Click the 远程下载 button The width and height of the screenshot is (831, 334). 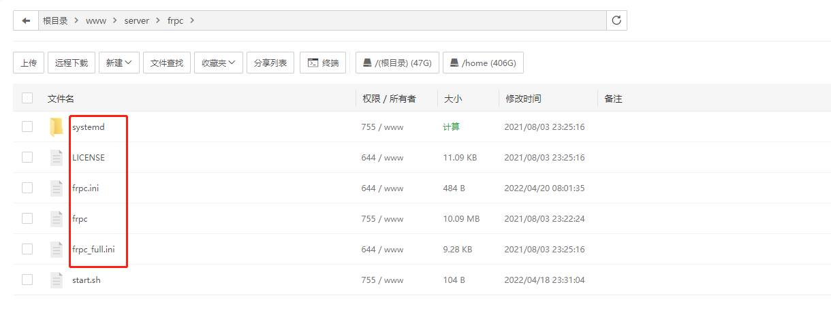(72, 63)
